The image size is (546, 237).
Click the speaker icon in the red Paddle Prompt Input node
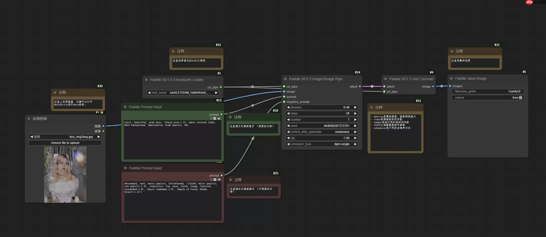(219, 180)
